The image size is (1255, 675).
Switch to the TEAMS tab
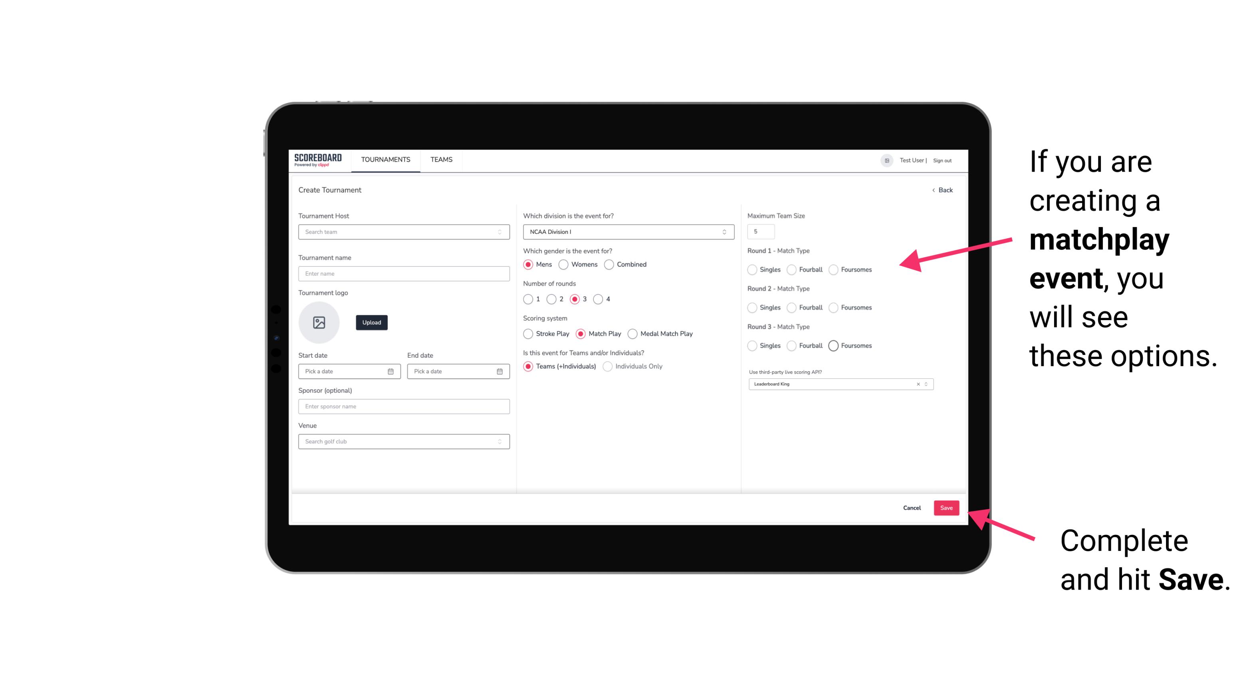tap(440, 160)
